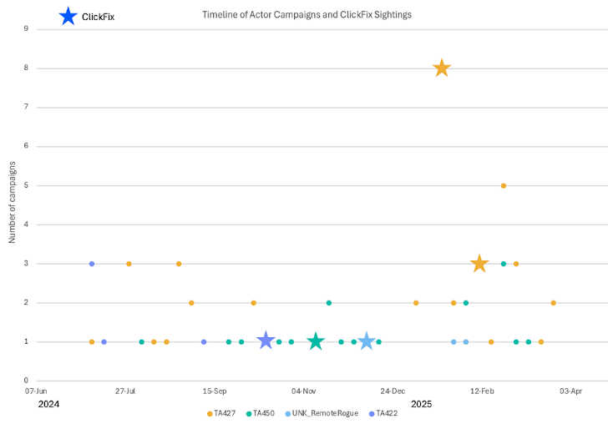Click the 04-Nov axis date label
This screenshot has height=424, width=608.
click(x=304, y=391)
